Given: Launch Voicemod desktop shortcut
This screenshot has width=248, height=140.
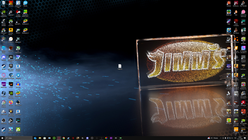Looking at the screenshot, I should click(x=18, y=121).
